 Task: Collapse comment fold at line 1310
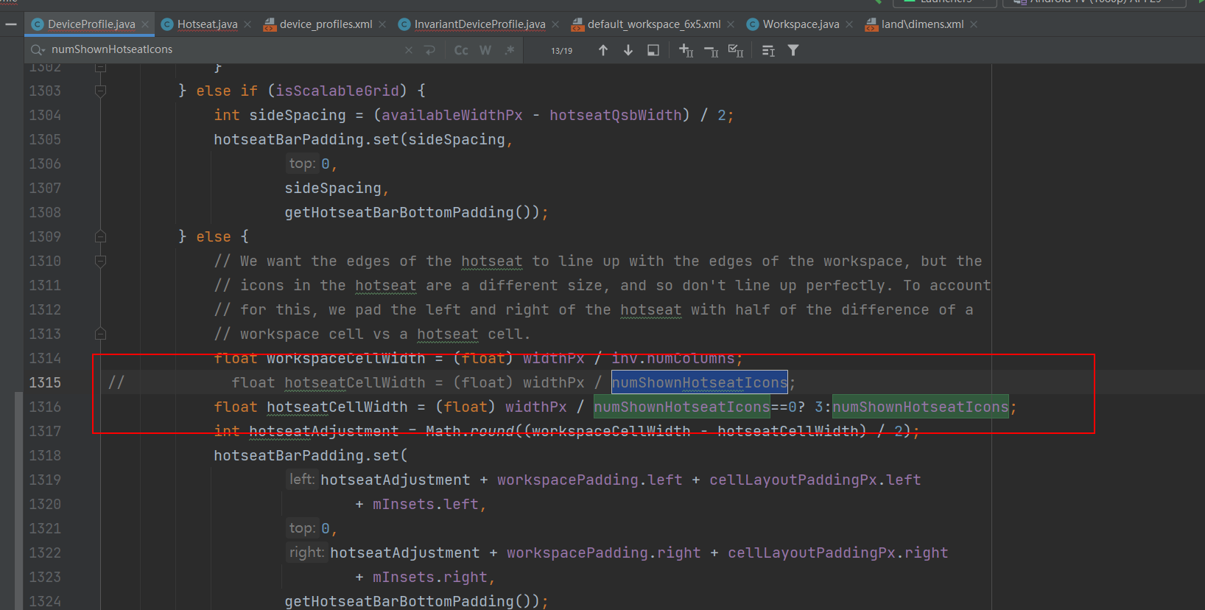coord(101,261)
